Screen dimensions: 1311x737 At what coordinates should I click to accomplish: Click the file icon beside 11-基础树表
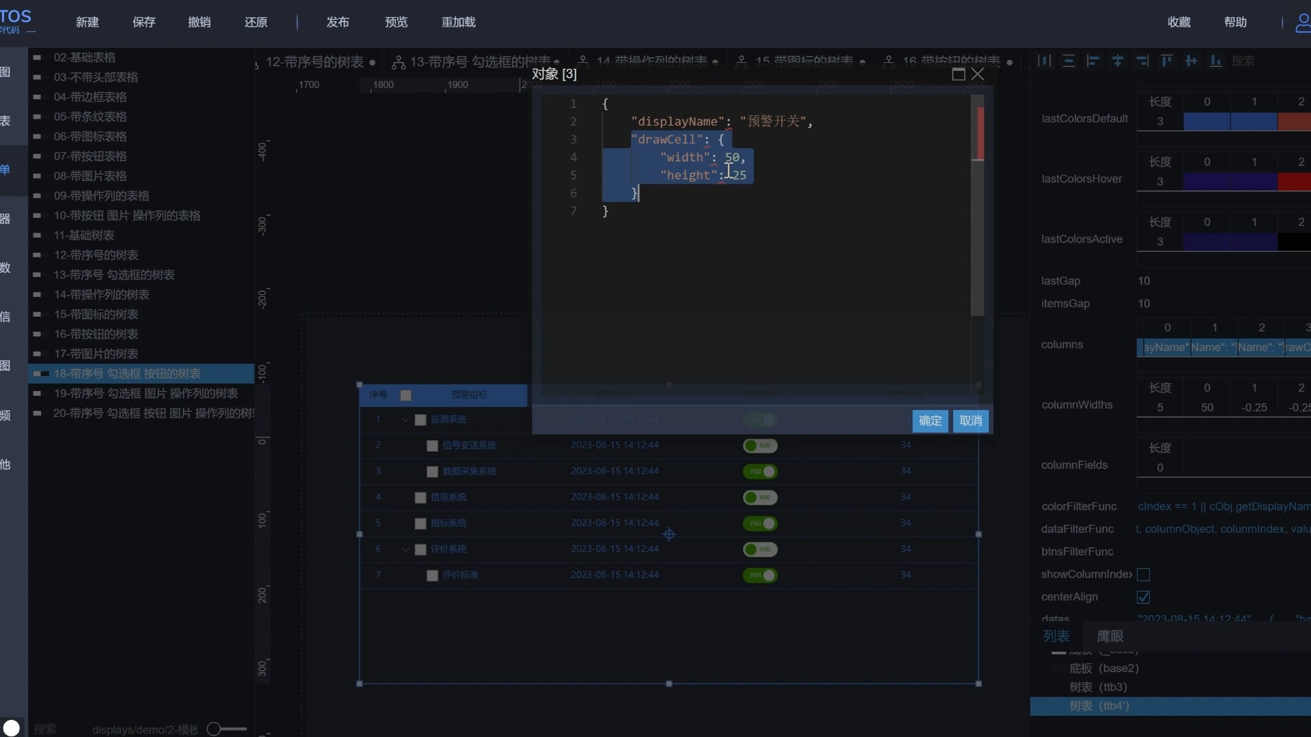click(38, 235)
